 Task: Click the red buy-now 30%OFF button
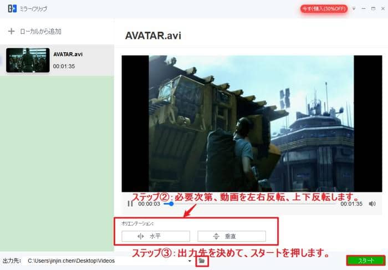(324, 9)
